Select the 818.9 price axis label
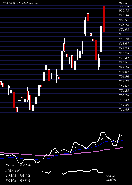This screenshot has height=185, width=132. [123, 62]
